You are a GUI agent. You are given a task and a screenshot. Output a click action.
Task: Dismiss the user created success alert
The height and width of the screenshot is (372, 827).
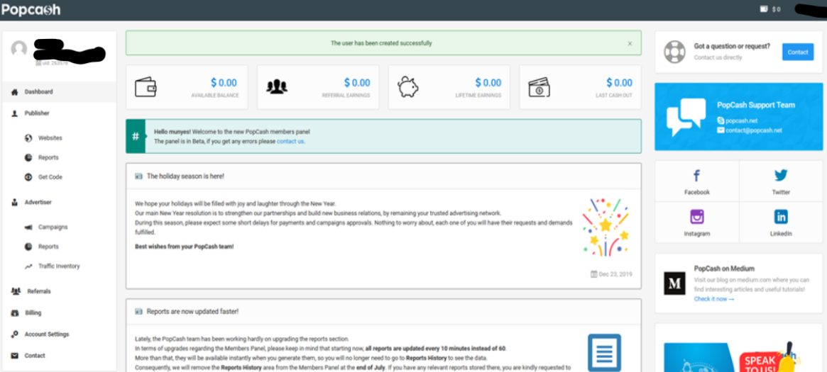click(x=630, y=44)
